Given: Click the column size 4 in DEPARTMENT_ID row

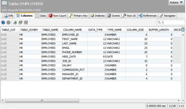Looking at the screenshot, I should click(137, 79).
